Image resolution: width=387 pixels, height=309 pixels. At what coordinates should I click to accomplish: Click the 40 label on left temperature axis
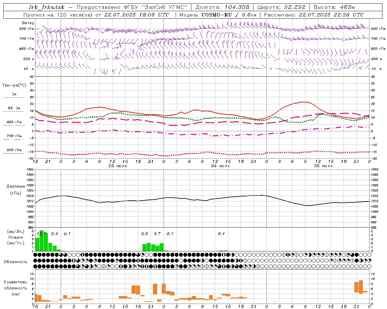click(31, 77)
